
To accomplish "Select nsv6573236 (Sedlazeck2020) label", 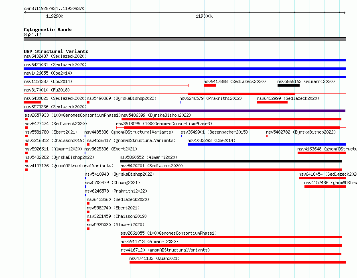I will [x=55, y=107].
